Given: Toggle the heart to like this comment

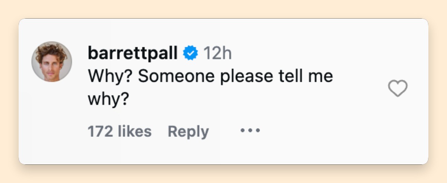Looking at the screenshot, I should click(x=398, y=89).
